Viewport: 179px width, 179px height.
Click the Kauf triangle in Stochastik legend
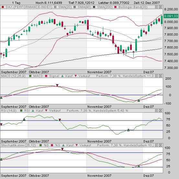coord(63,145)
